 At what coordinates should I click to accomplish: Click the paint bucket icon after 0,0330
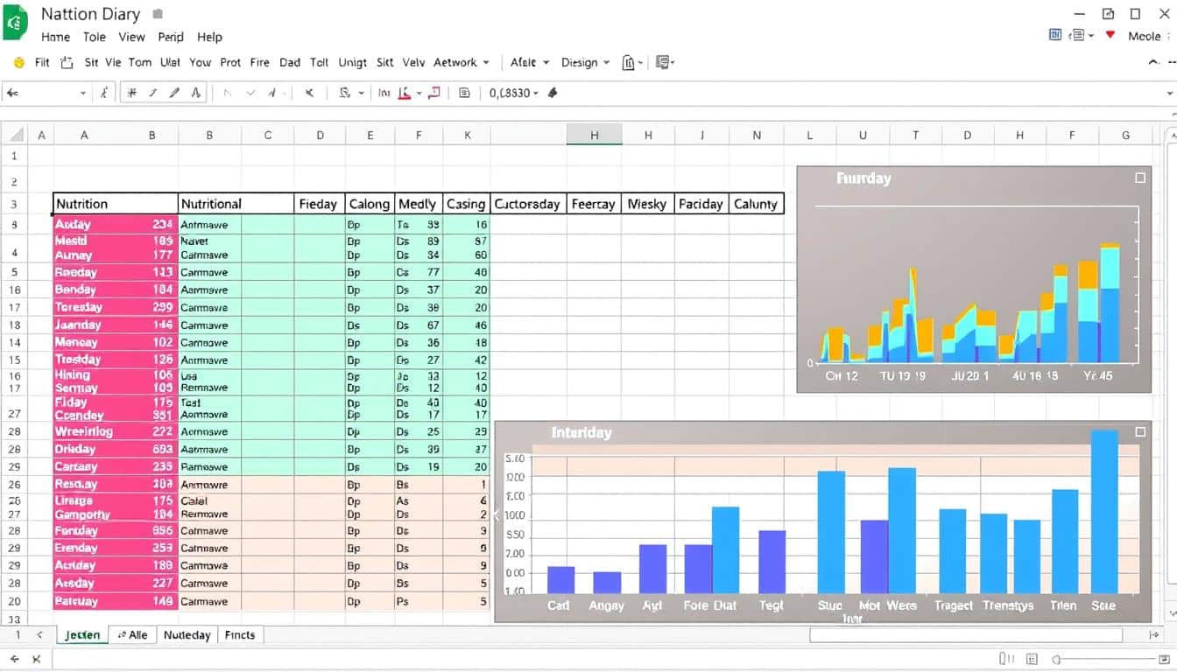pos(553,93)
